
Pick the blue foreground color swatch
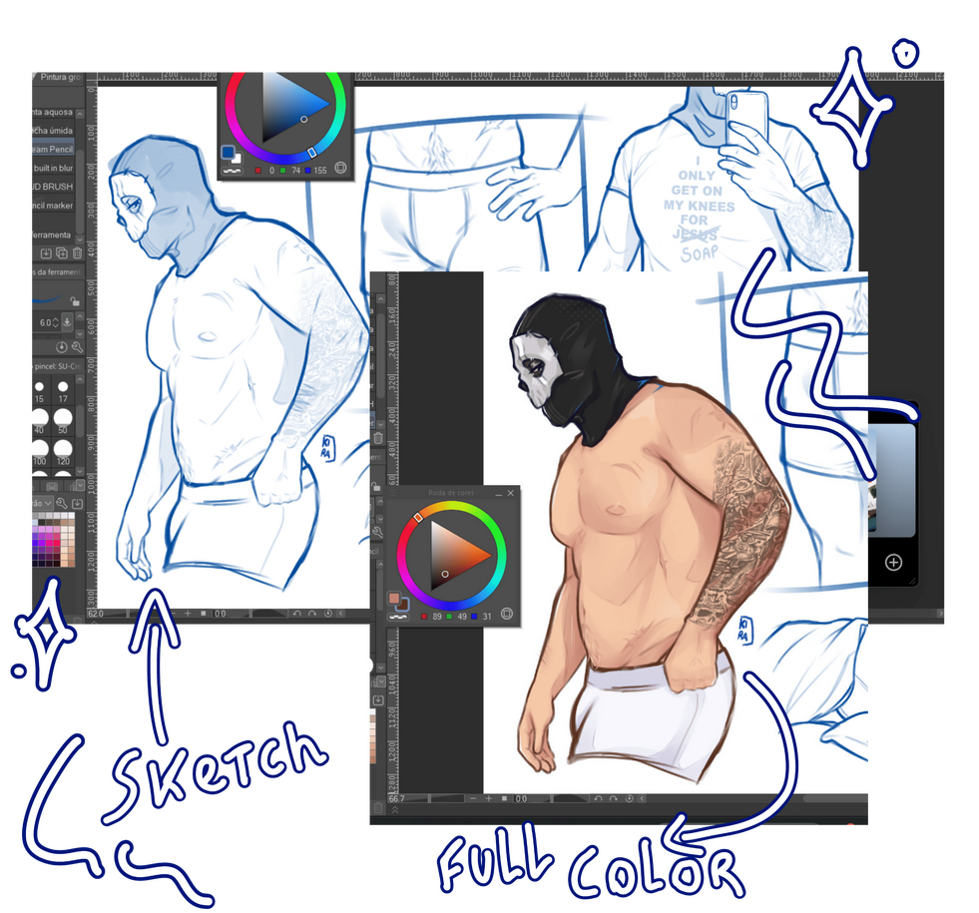[x=229, y=153]
